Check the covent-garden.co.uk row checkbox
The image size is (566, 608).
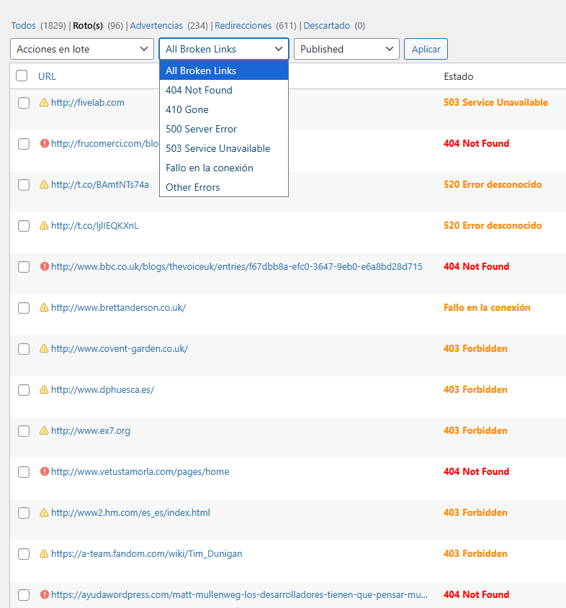click(x=24, y=349)
